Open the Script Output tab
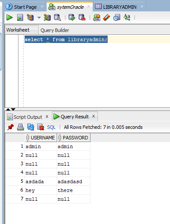 28,117
